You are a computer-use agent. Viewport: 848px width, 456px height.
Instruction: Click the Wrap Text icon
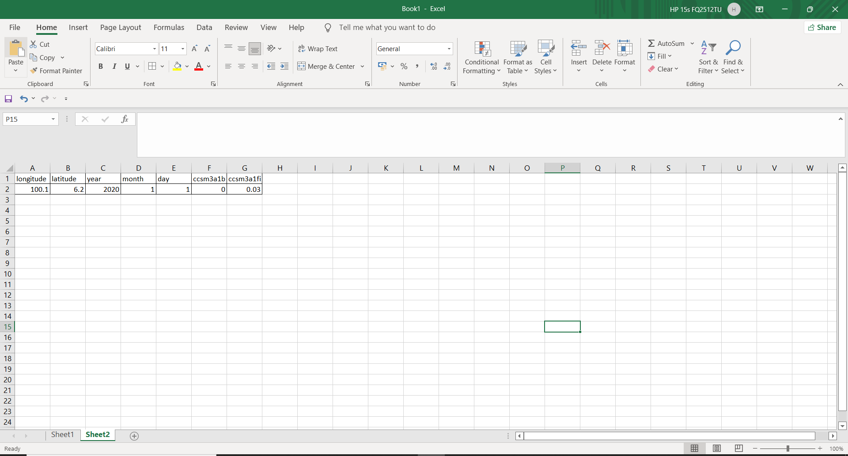click(302, 49)
